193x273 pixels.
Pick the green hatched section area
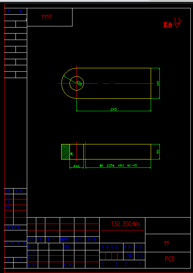coord(66,152)
